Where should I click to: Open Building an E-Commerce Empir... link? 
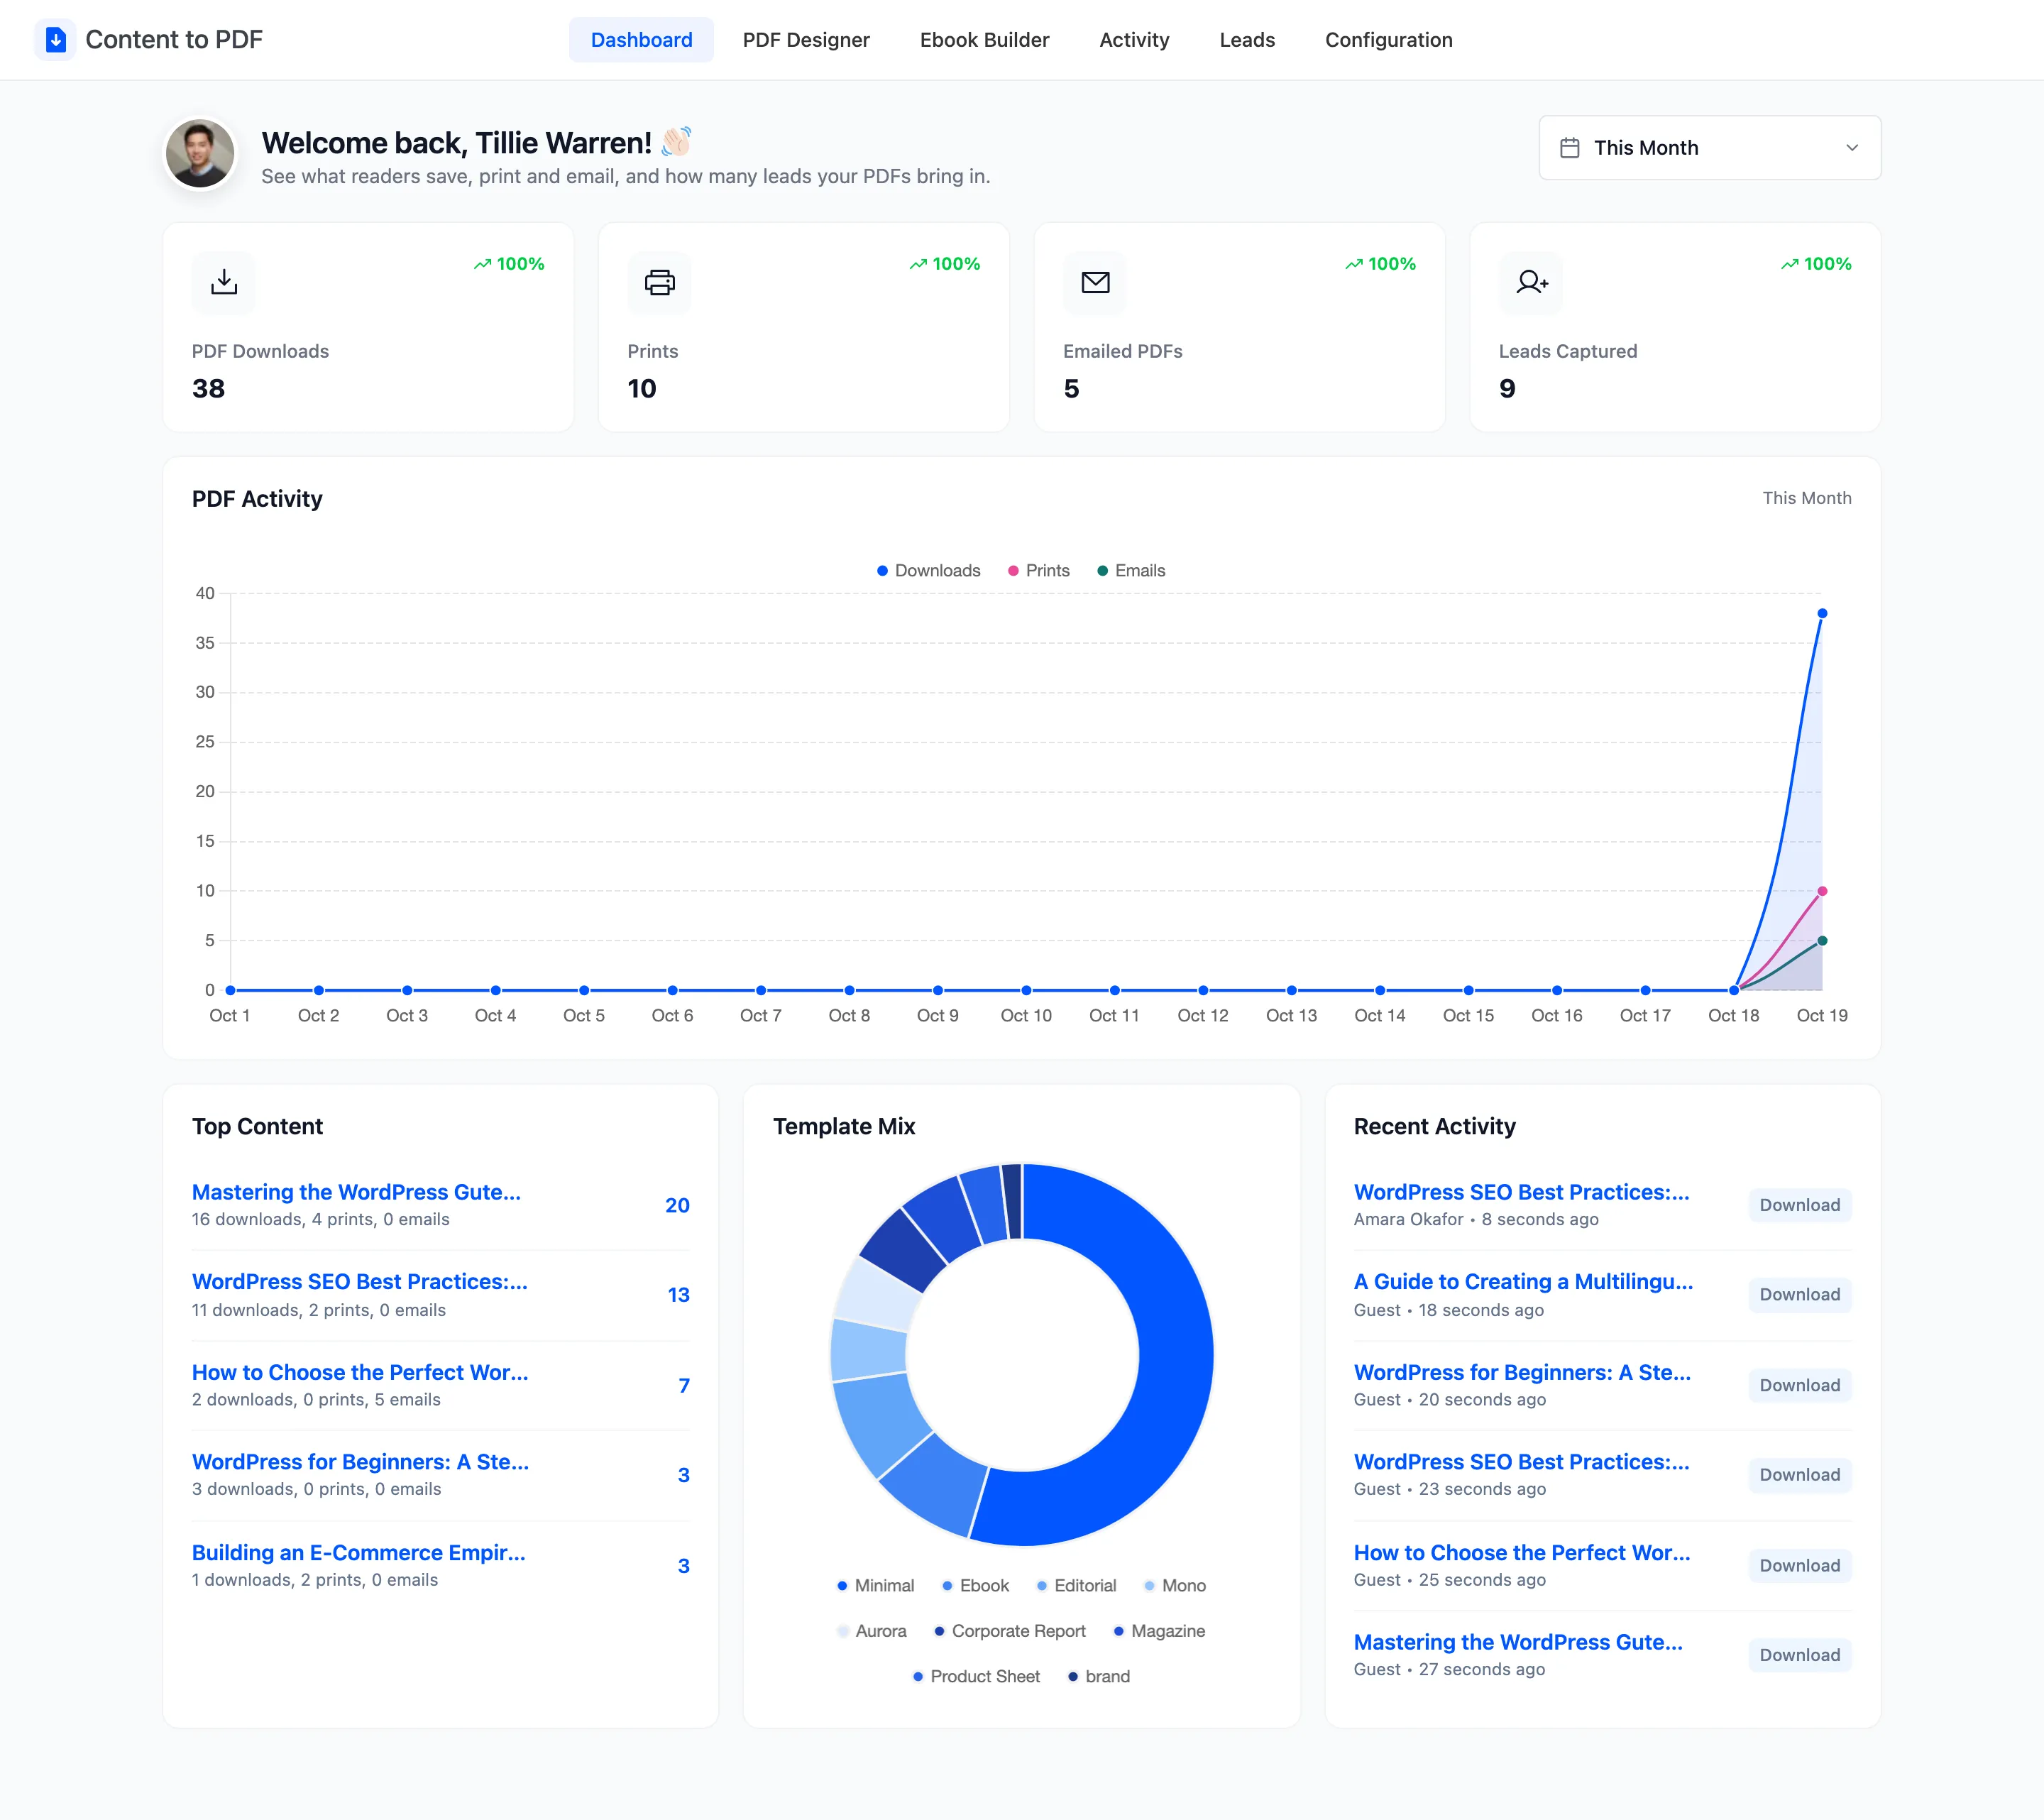point(358,1553)
